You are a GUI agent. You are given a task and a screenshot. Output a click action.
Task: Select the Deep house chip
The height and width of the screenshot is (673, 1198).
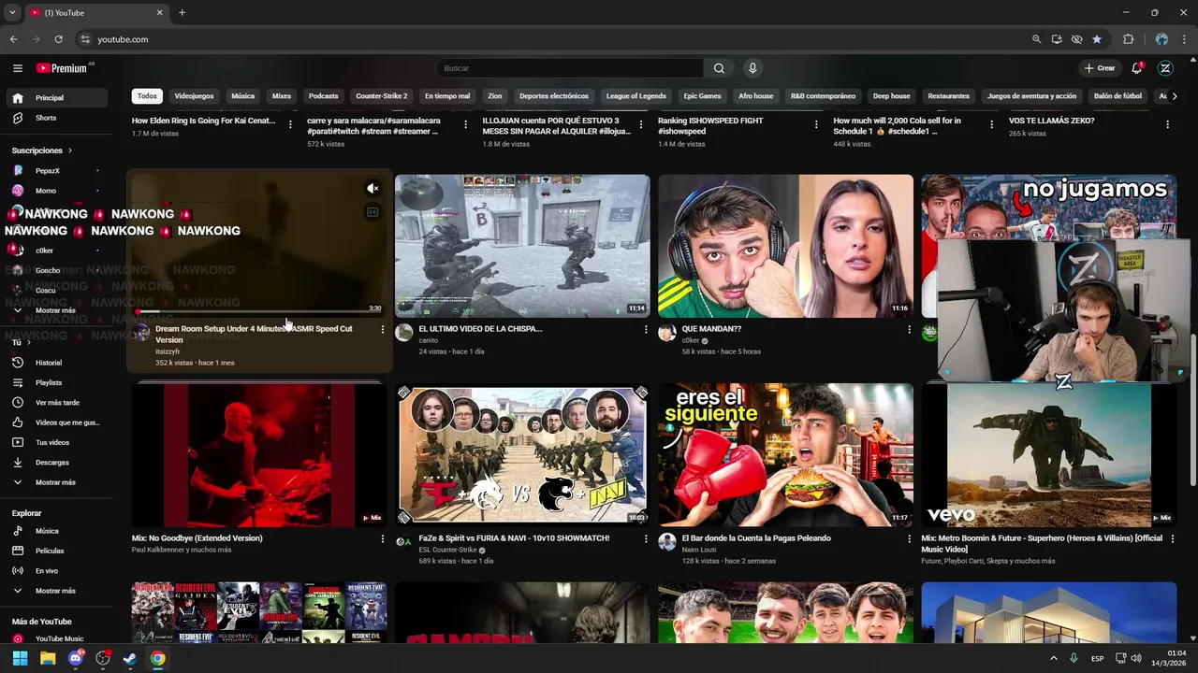[892, 96]
